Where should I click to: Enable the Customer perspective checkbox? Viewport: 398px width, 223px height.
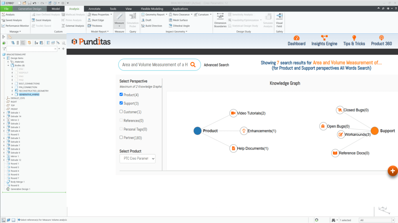[x=121, y=112]
